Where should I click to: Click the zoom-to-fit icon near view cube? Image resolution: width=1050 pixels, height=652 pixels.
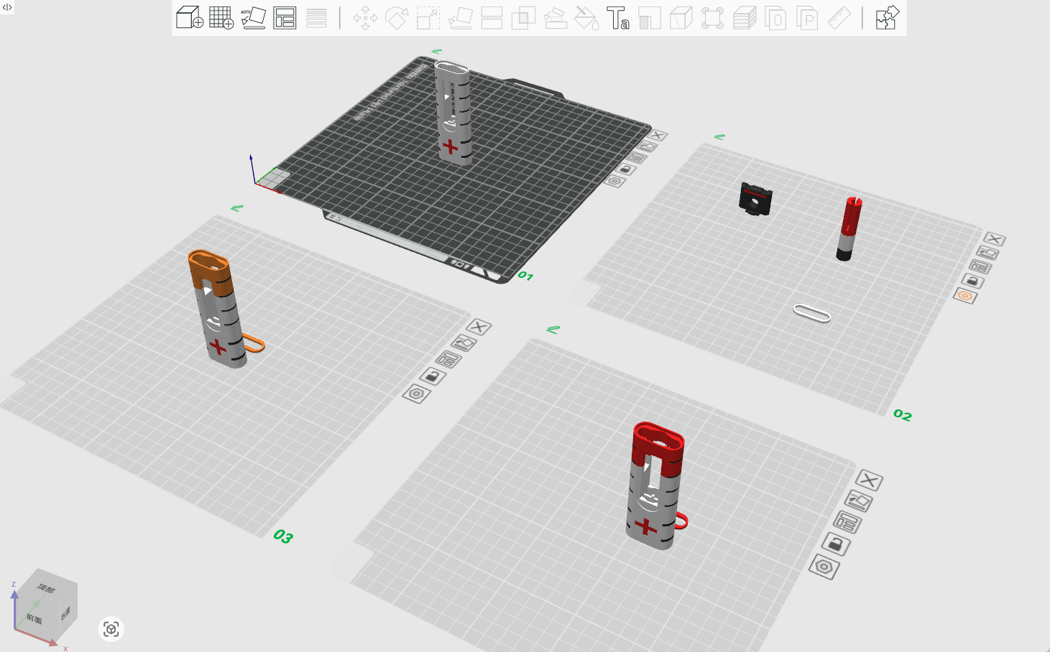[x=111, y=630]
